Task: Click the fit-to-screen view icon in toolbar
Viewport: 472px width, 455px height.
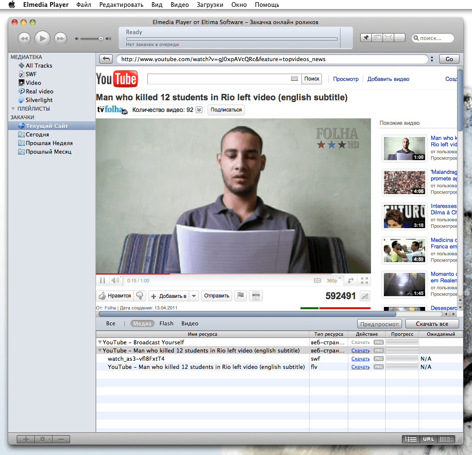Action: pos(389,38)
